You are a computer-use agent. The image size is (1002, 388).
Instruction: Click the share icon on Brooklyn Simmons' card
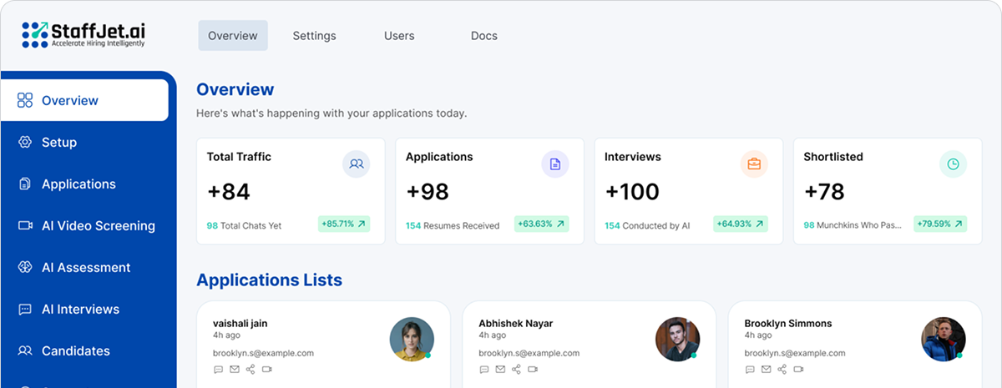pyautogui.click(x=782, y=370)
